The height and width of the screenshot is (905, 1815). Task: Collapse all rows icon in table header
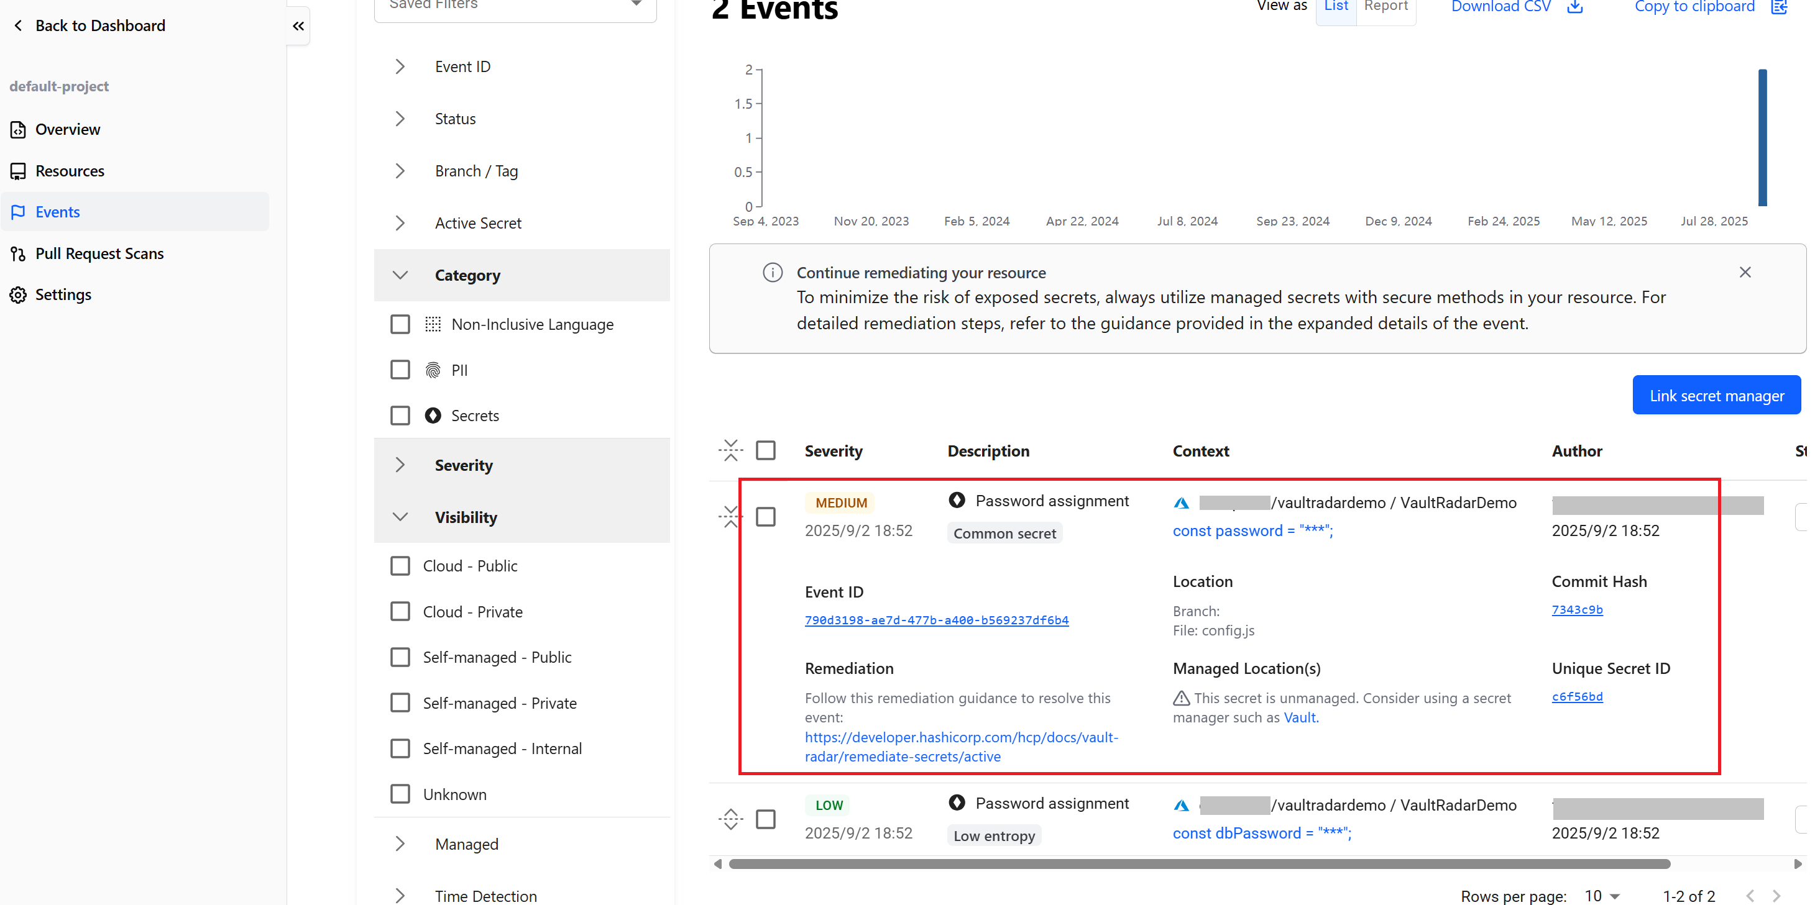(x=730, y=451)
